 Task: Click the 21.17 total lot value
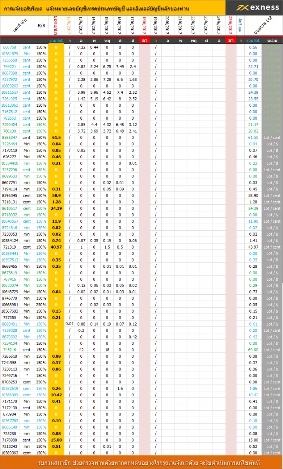point(253,125)
